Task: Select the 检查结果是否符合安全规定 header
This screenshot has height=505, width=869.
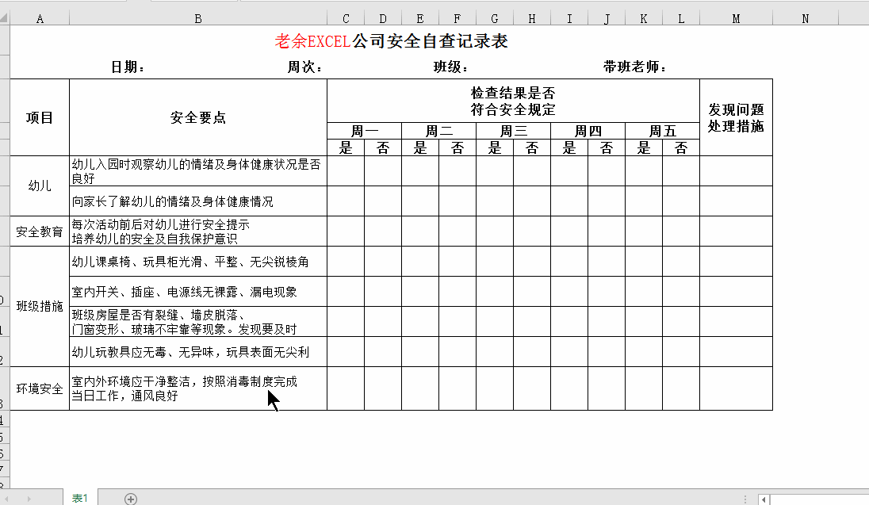Action: (513, 101)
